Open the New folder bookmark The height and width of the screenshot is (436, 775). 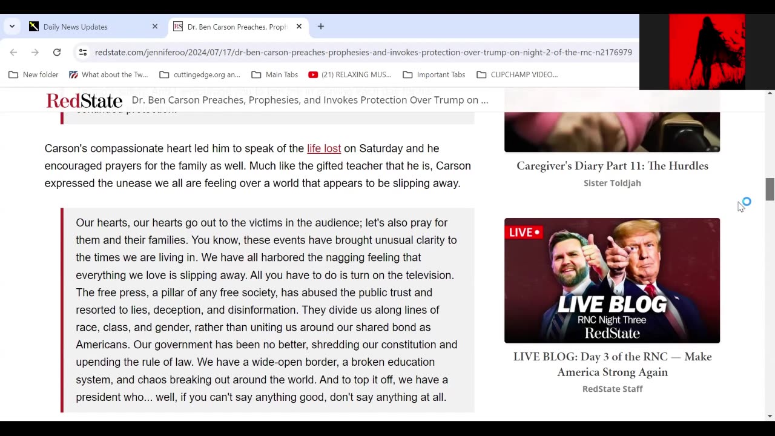34,74
